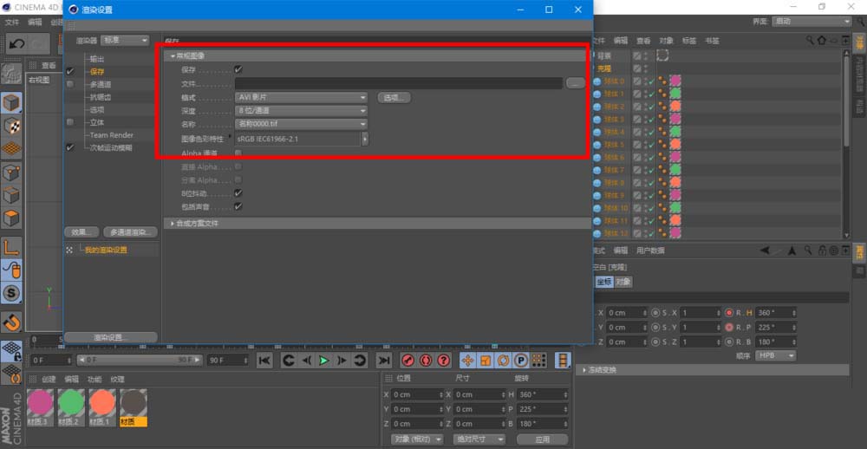The image size is (867, 449).
Task: Open the 格式 AVI 影片 dropdown
Action: [x=302, y=97]
